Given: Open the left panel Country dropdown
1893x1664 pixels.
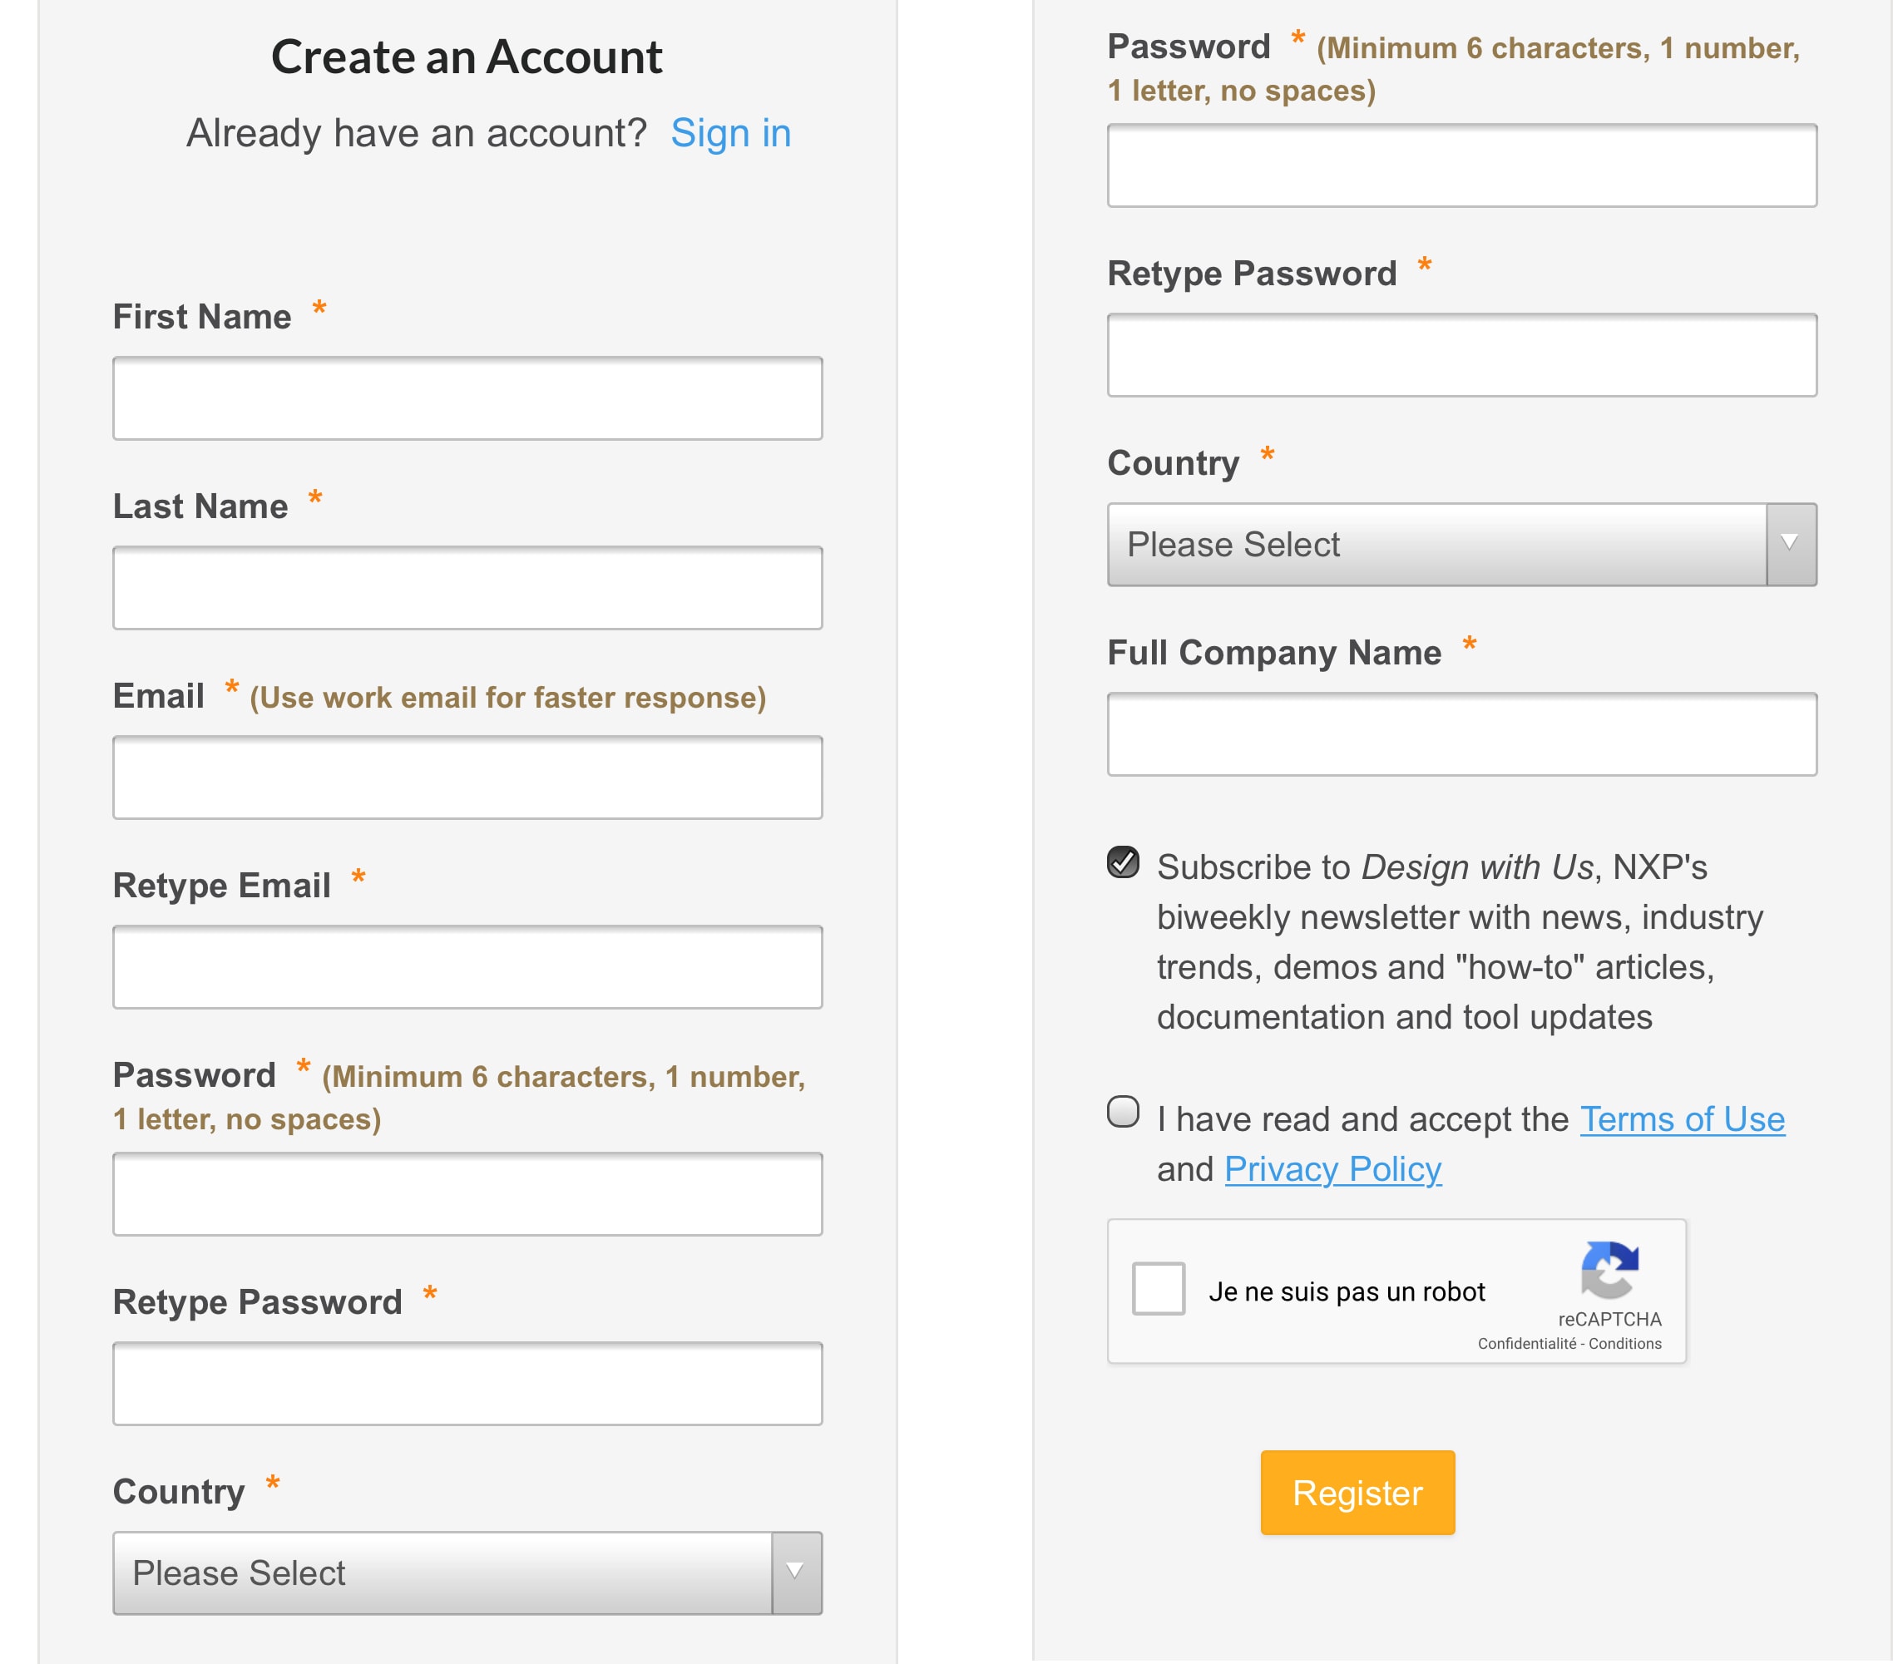Looking at the screenshot, I should point(442,1573).
